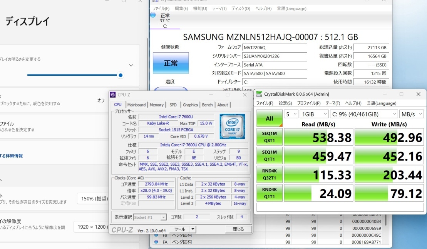Click the green All benchmark button
Viewport: 427px width, 249px height.
click(x=270, y=118)
